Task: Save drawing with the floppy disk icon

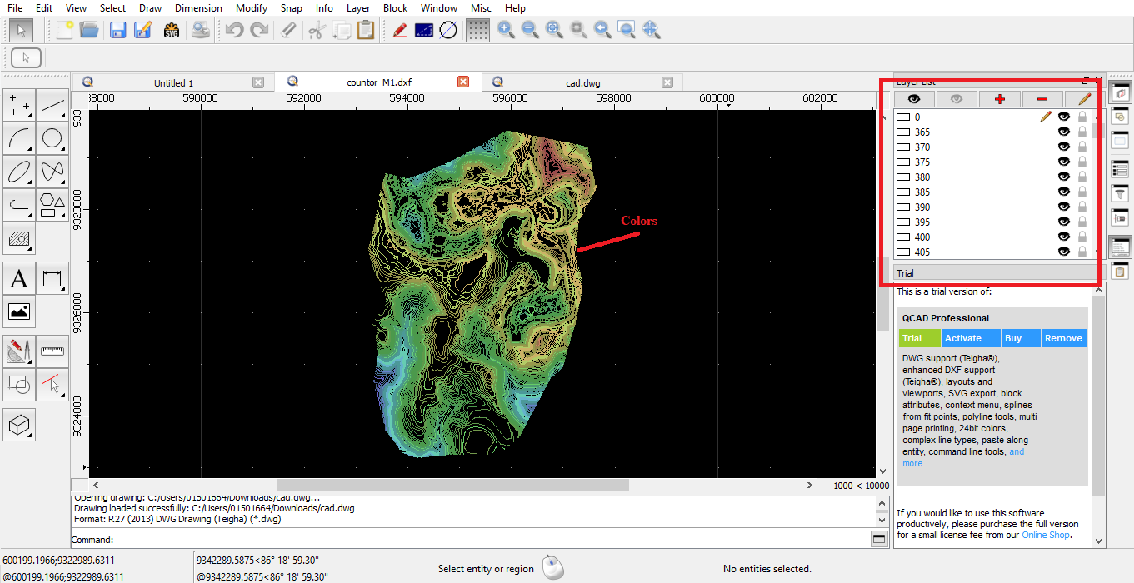Action: pos(117,31)
